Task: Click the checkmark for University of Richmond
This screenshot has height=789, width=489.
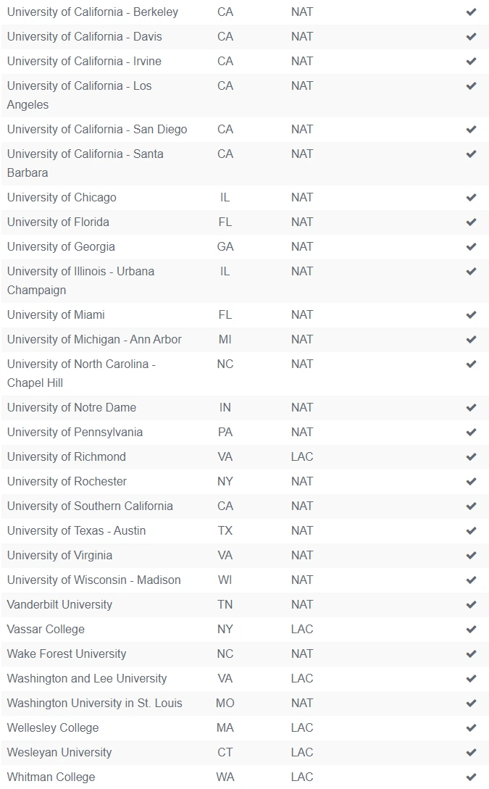Action: [471, 456]
